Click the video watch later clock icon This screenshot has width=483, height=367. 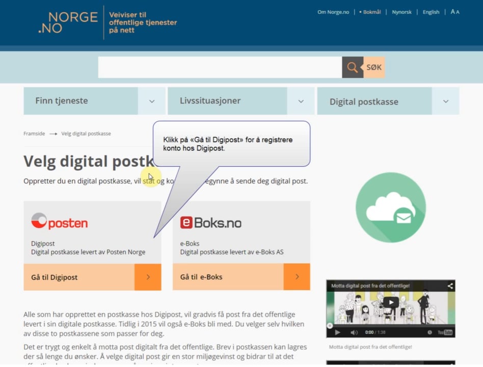[x=430, y=332]
